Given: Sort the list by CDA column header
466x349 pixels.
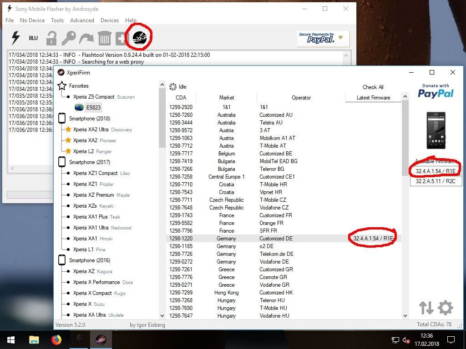Looking at the screenshot, I should point(181,98).
